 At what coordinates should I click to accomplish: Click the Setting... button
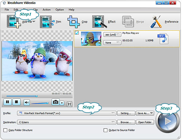[126, 113]
